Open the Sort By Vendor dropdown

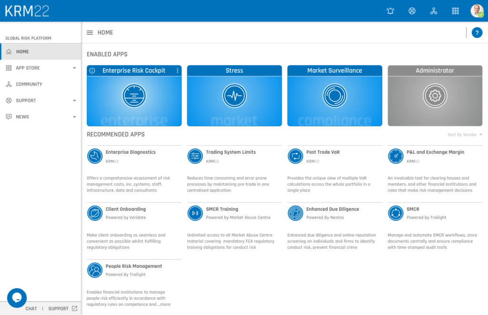point(465,135)
